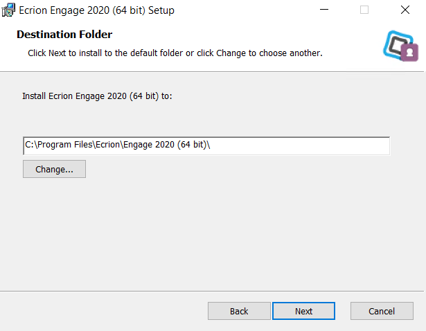Click the purple user badge on logo
This screenshot has height=331, width=426.
tap(409, 53)
